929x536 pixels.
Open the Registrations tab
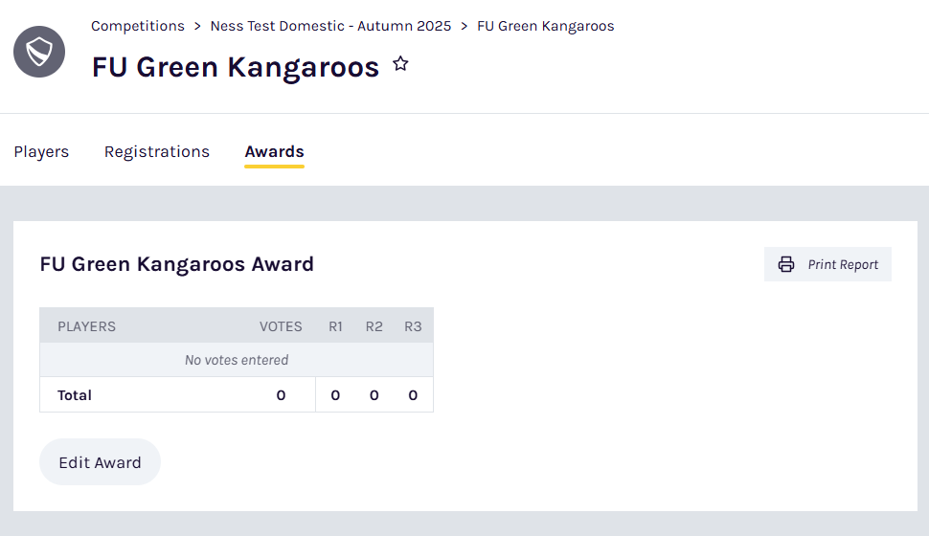tap(157, 151)
